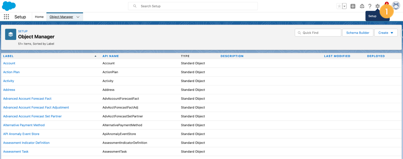Viewport: 403px width, 159px height.
Task: Open Schema Builder
Action: point(358,33)
